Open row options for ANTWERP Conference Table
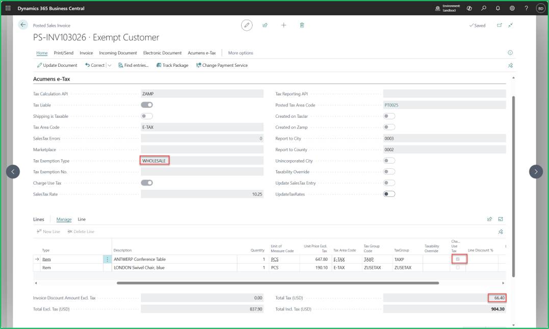 107,259
